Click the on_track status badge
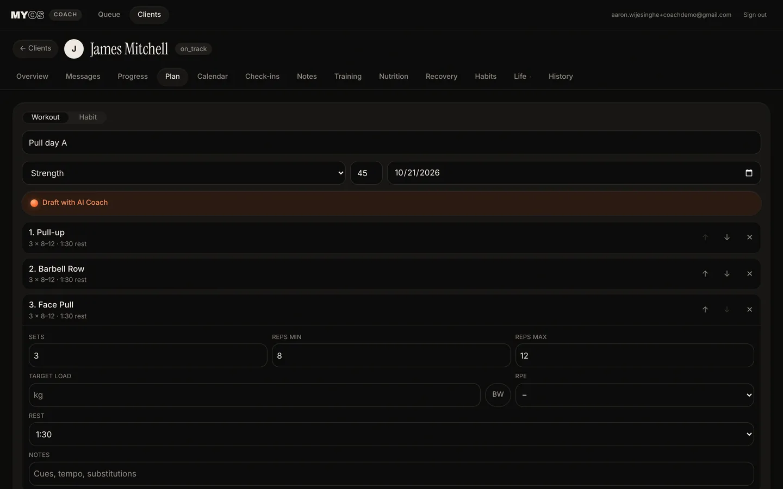Viewport: 783px width, 489px height. click(x=194, y=49)
